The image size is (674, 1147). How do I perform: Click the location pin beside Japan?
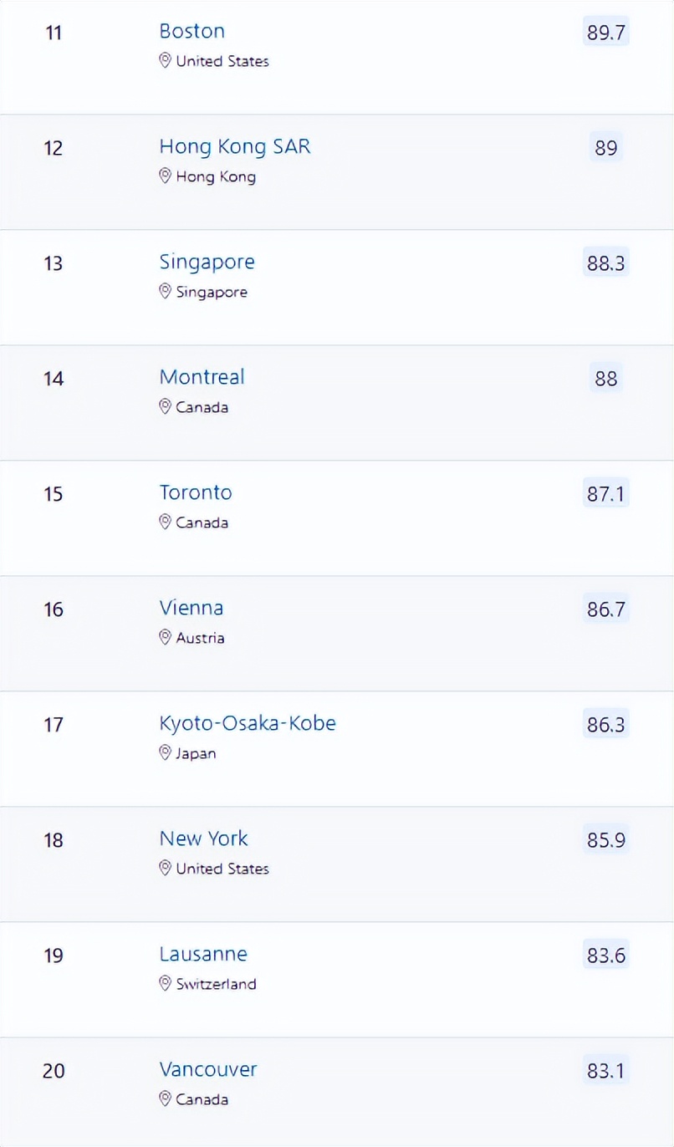click(166, 753)
